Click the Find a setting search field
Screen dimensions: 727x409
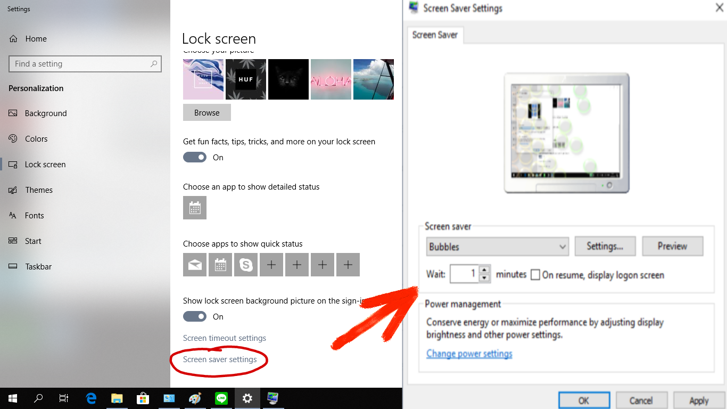(80, 64)
